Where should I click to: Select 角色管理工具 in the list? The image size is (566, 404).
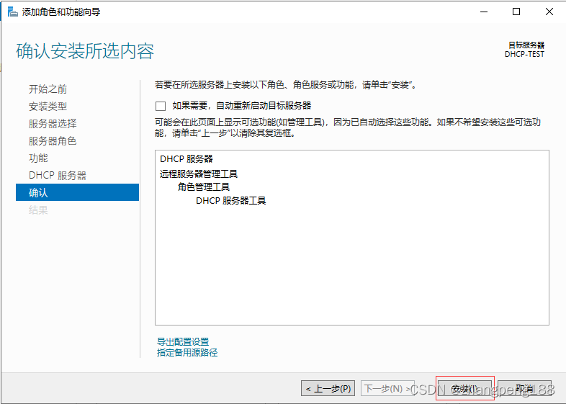click(x=204, y=187)
